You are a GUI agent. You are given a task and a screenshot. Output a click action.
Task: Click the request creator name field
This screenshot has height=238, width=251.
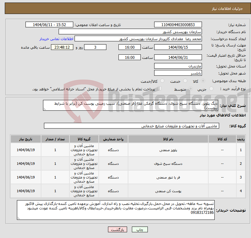(138, 39)
